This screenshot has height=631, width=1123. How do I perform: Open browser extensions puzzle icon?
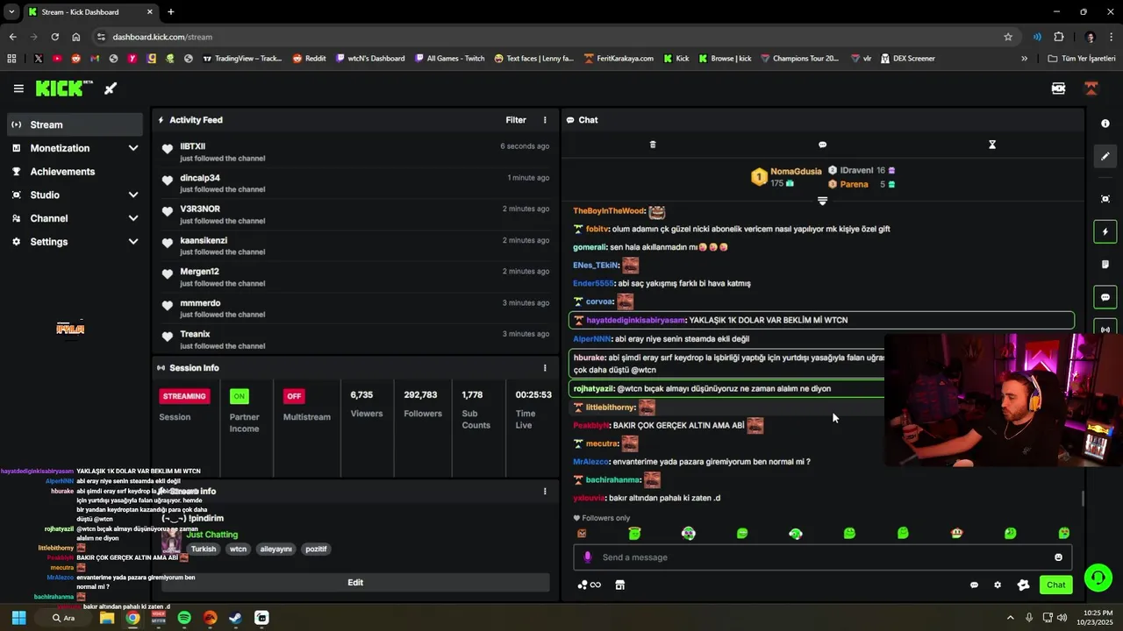click(x=1059, y=37)
